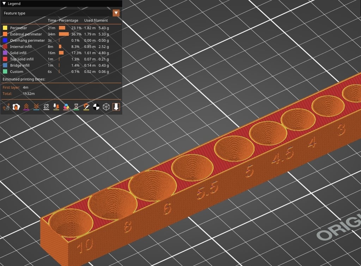Toggle pause prints hourglass icon

click(x=76, y=107)
